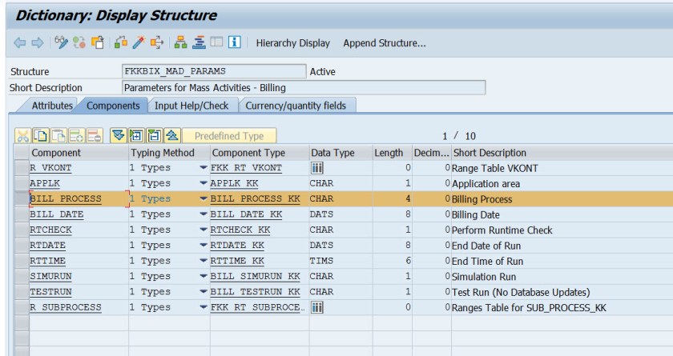Select row selector for TESTRUN
Screen dimensions: 673x356
21,290
